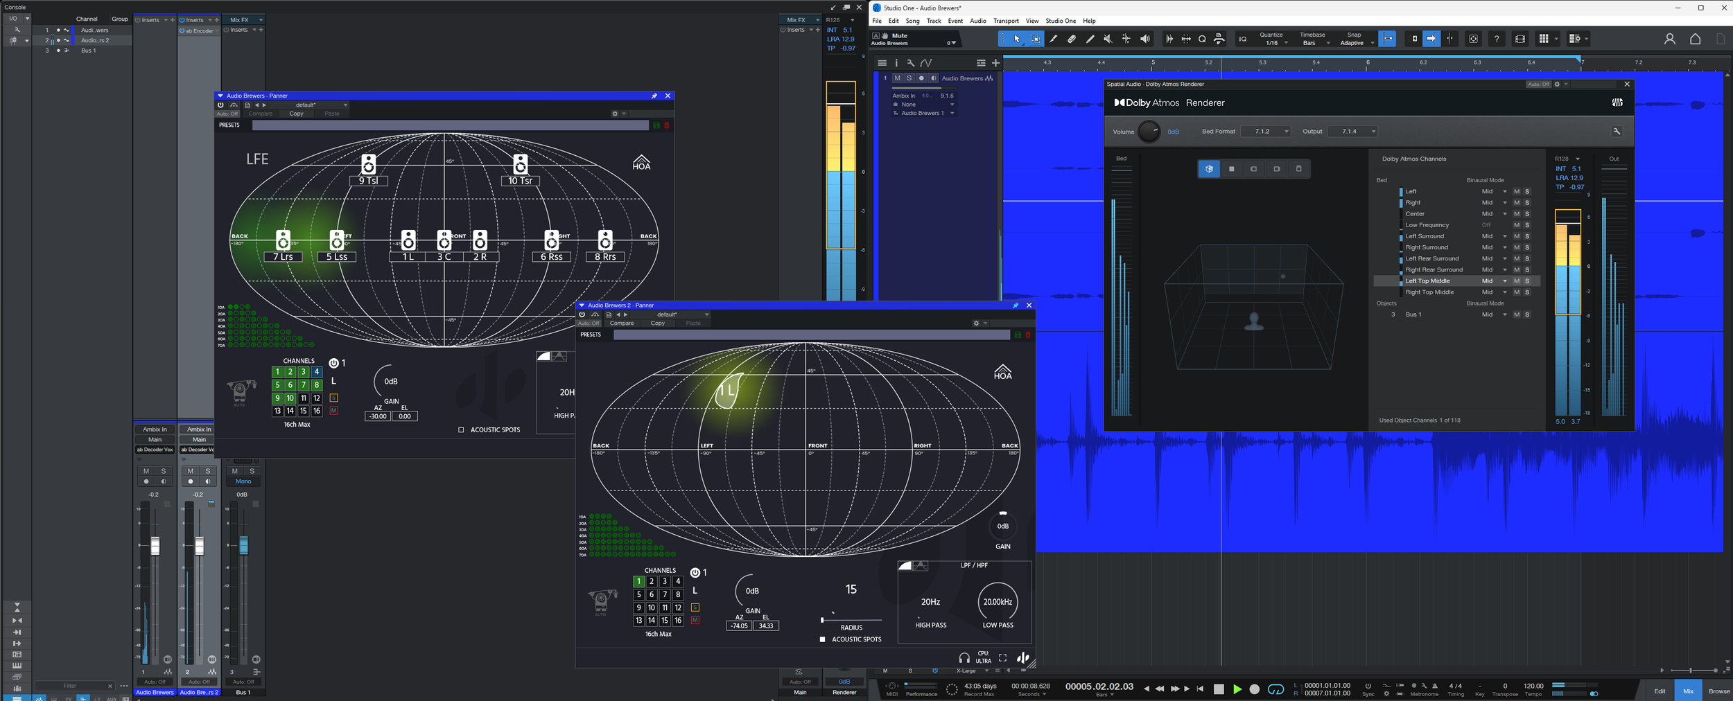Open the user account icon
This screenshot has height=701, width=1733.
coord(1669,39)
